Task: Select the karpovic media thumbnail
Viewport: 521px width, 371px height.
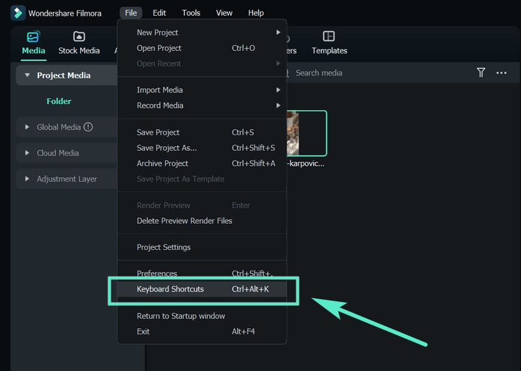Action: pos(306,133)
